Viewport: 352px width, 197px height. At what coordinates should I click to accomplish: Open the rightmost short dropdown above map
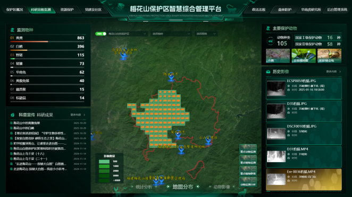pos(206,34)
